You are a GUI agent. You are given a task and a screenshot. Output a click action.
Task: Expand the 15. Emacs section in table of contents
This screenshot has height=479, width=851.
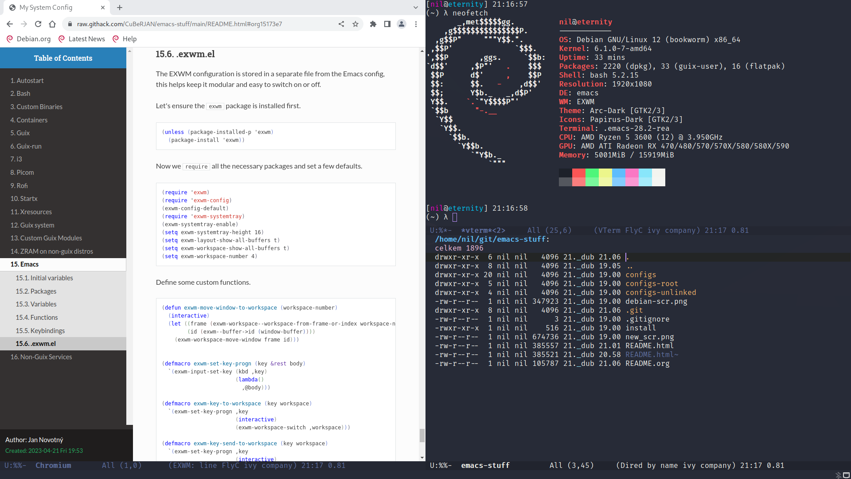(24, 264)
